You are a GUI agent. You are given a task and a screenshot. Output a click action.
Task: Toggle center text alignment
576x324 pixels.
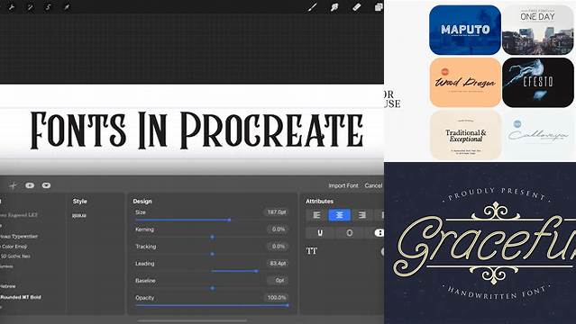tap(340, 215)
